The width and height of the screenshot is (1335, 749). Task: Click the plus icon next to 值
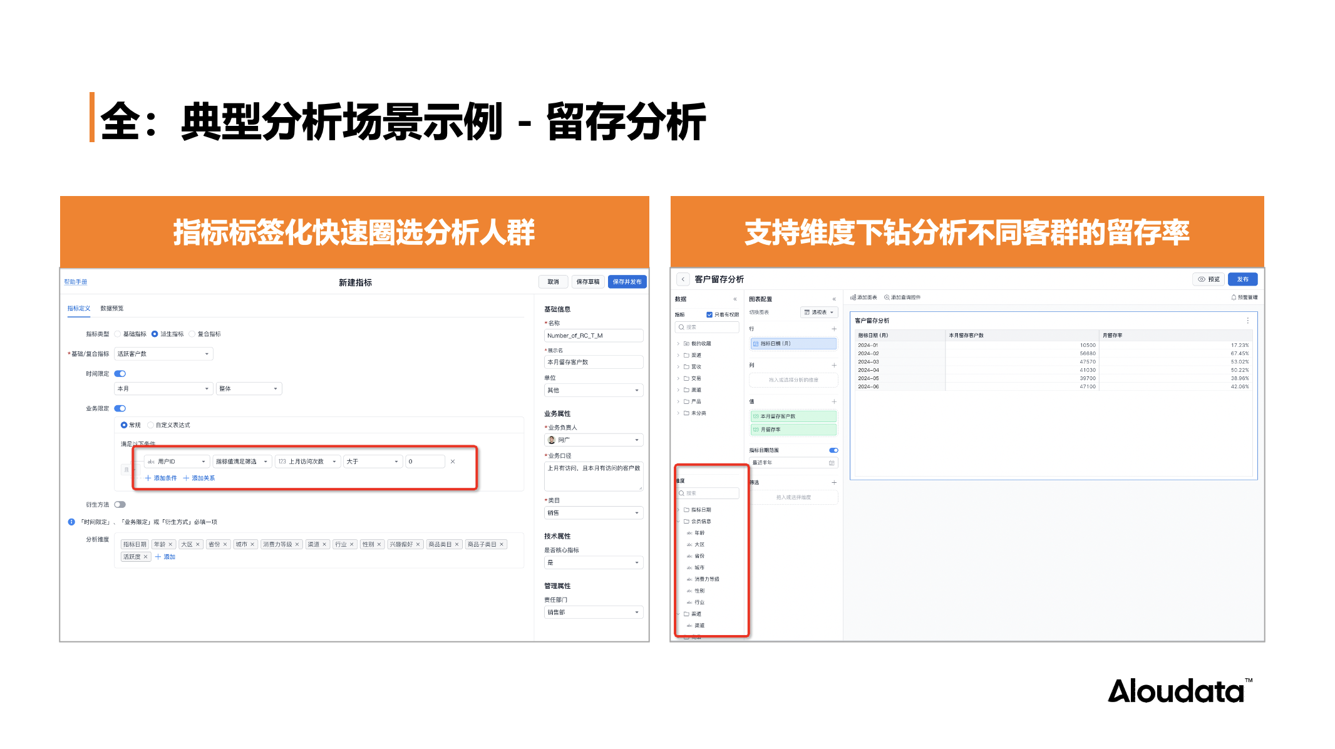(x=834, y=401)
